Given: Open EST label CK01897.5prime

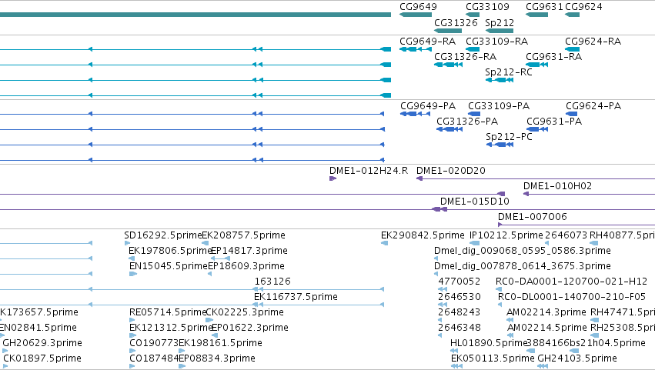Looking at the screenshot, I should (42, 358).
